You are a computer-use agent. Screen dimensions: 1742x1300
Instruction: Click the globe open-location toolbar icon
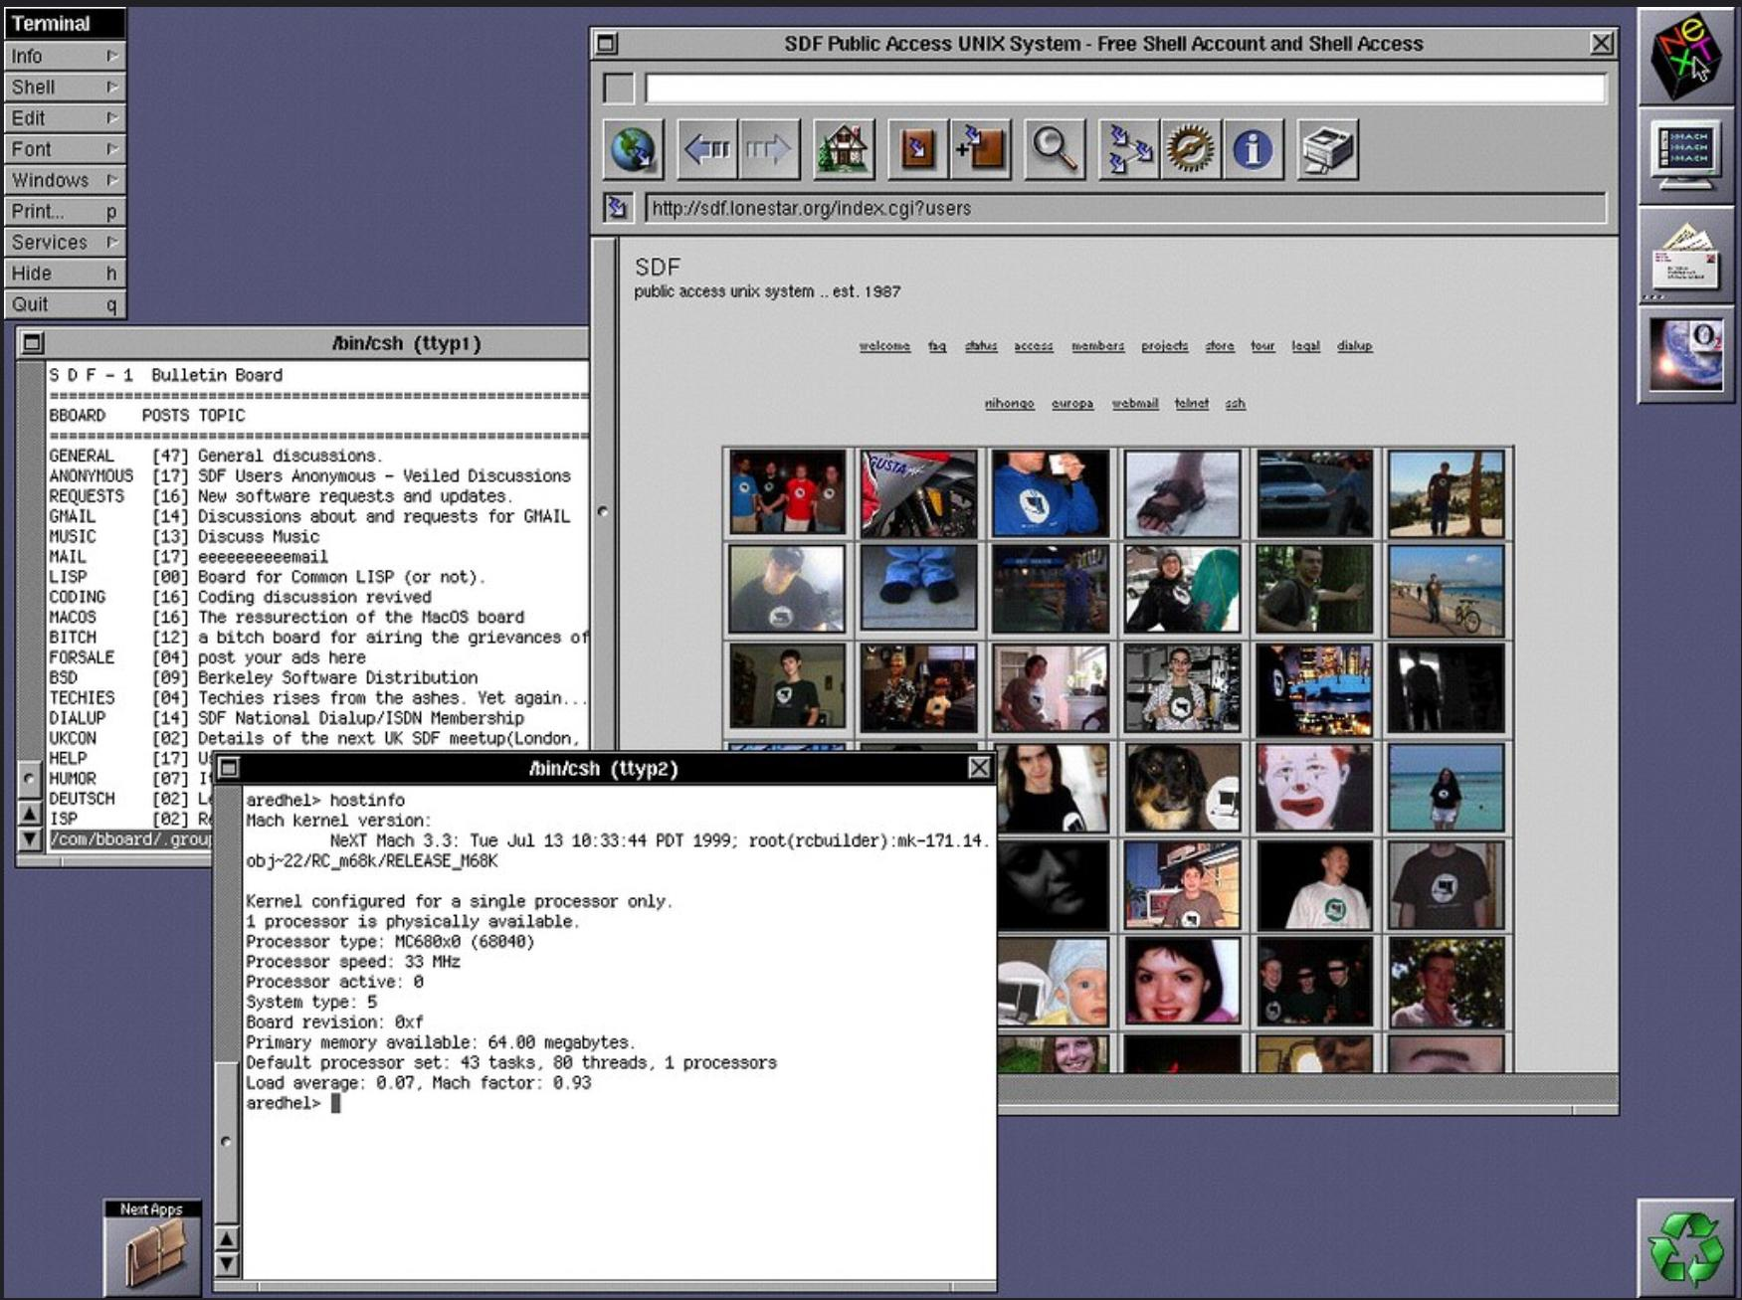[633, 150]
